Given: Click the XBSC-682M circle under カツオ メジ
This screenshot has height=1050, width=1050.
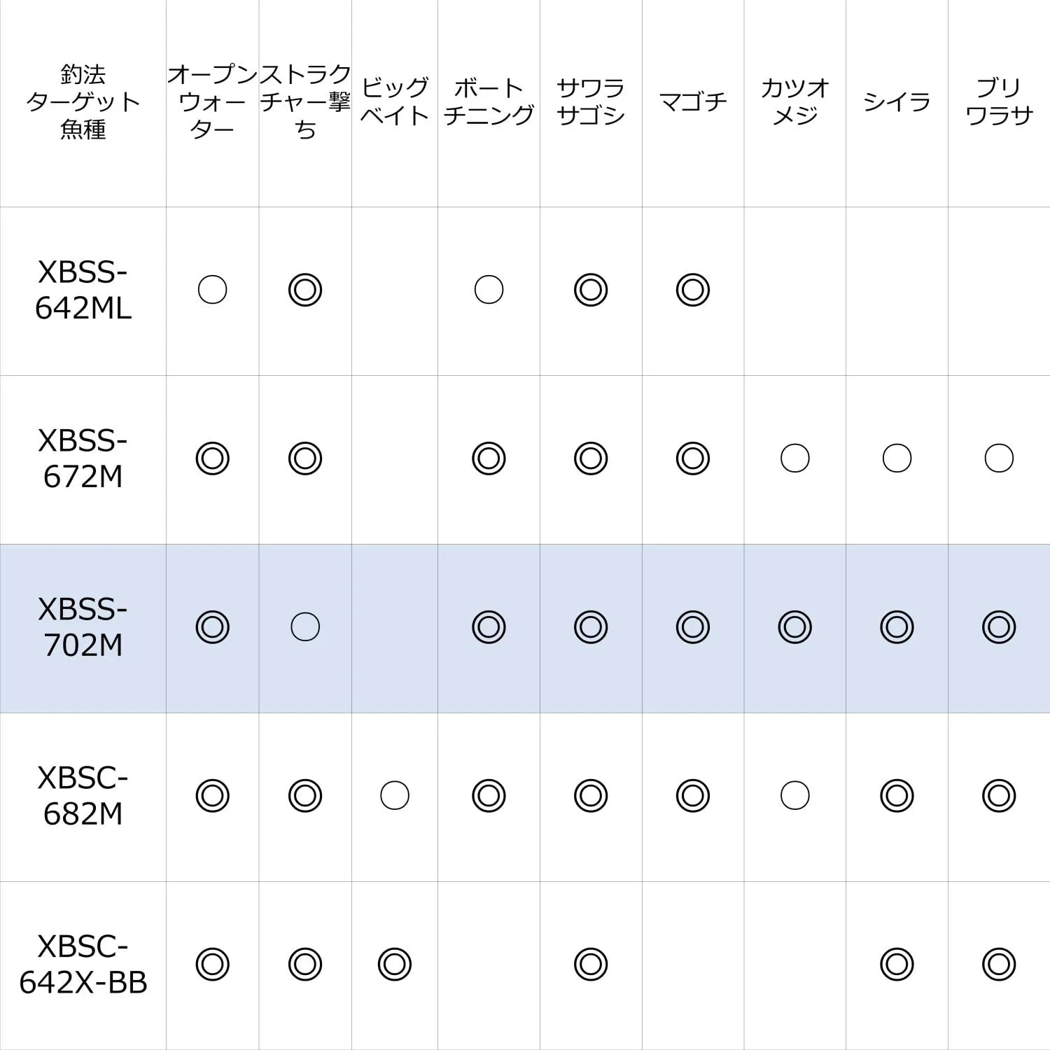Looking at the screenshot, I should [x=794, y=796].
